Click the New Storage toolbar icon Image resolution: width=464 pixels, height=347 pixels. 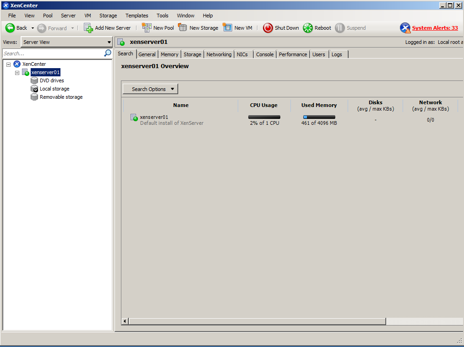click(x=183, y=28)
